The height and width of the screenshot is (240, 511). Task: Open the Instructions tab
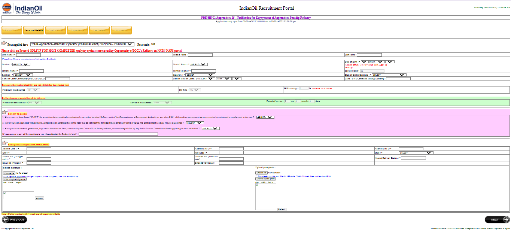coord(12,30)
